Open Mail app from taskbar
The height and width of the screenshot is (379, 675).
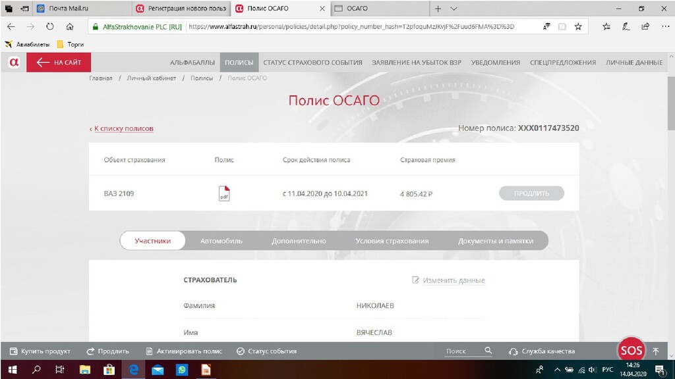pos(158,370)
